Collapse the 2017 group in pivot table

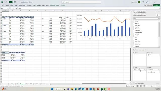pos(3,38)
